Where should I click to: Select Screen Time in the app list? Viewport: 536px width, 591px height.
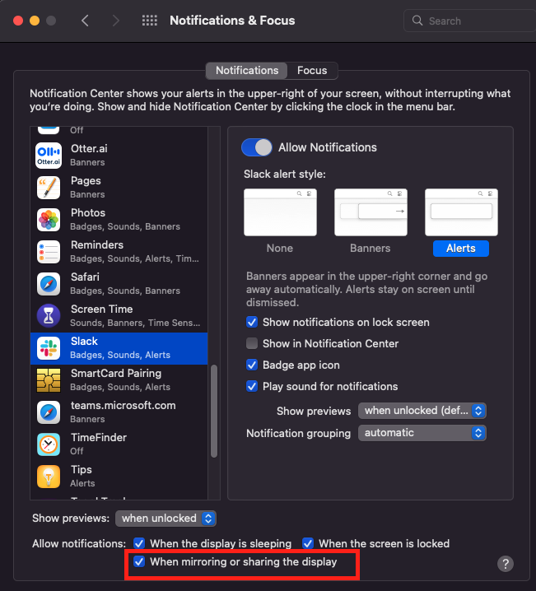click(119, 316)
